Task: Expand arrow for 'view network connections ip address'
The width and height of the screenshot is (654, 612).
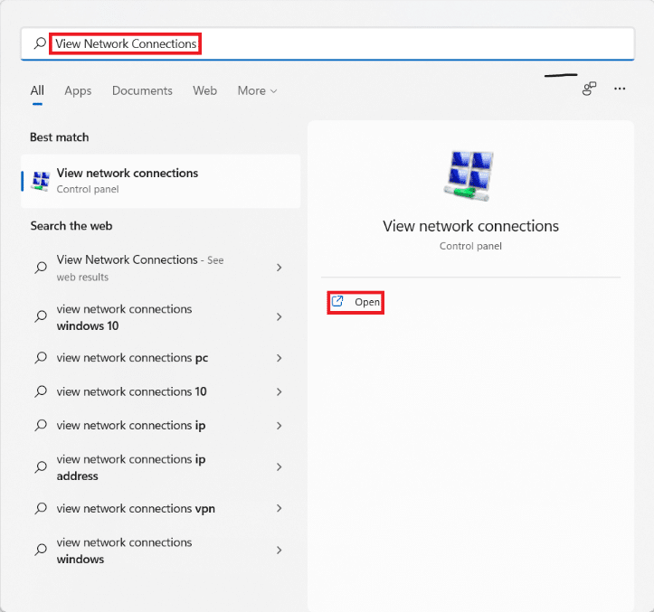Action: pos(279,467)
